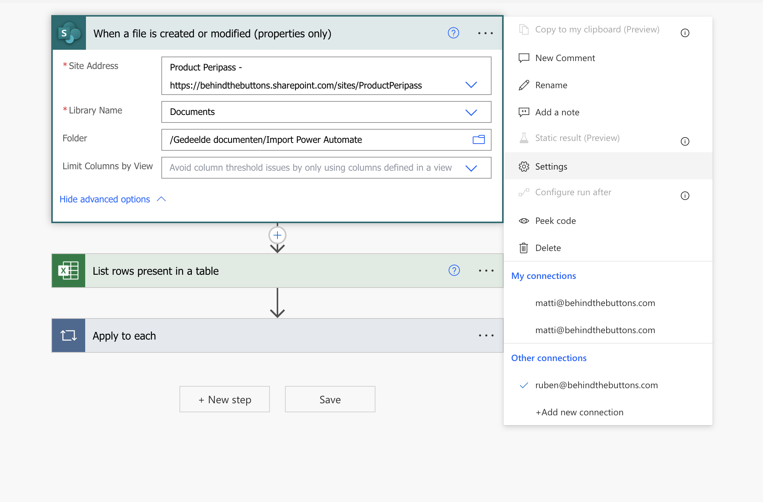
Task: Click the Rename pencil icon
Action: [x=524, y=85]
